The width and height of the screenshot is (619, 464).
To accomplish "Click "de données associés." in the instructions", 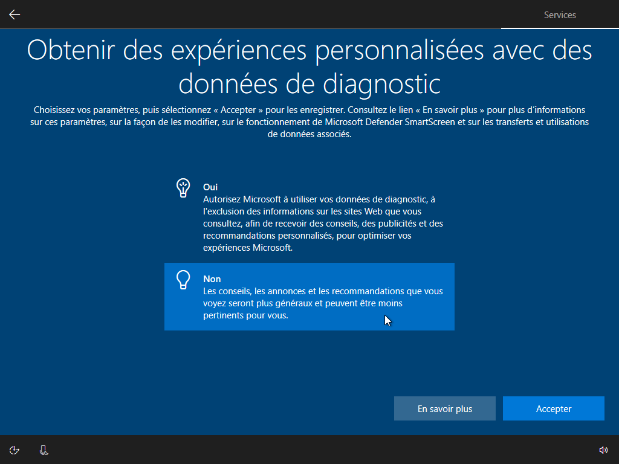I will coord(309,134).
